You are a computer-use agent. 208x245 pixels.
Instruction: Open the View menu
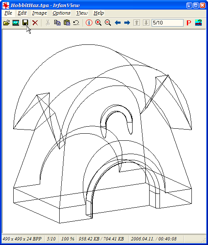pos(82,13)
